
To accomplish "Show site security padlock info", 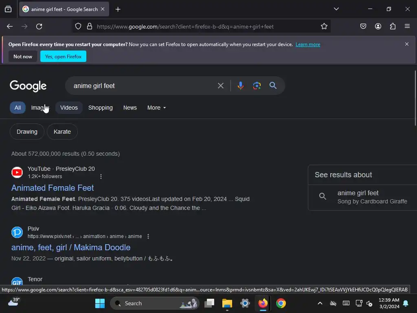I will (x=90, y=26).
